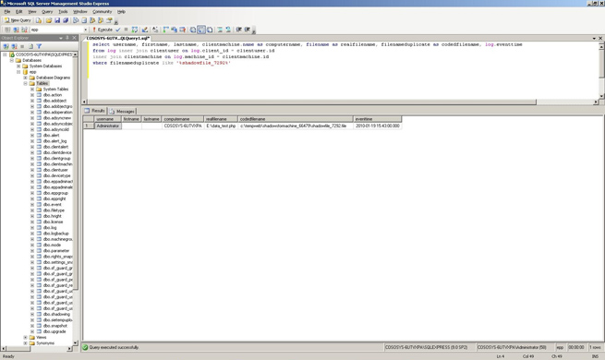Screen dimensions: 605x360
Task: Select the dbo.clientuser table
Action: [x=55, y=170]
